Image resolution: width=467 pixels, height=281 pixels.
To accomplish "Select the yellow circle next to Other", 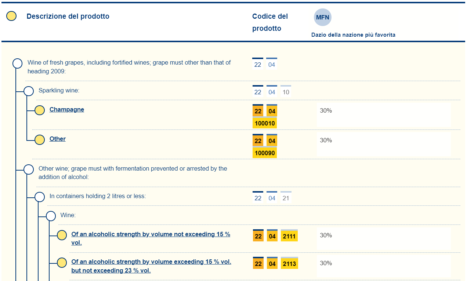I will 40,139.
